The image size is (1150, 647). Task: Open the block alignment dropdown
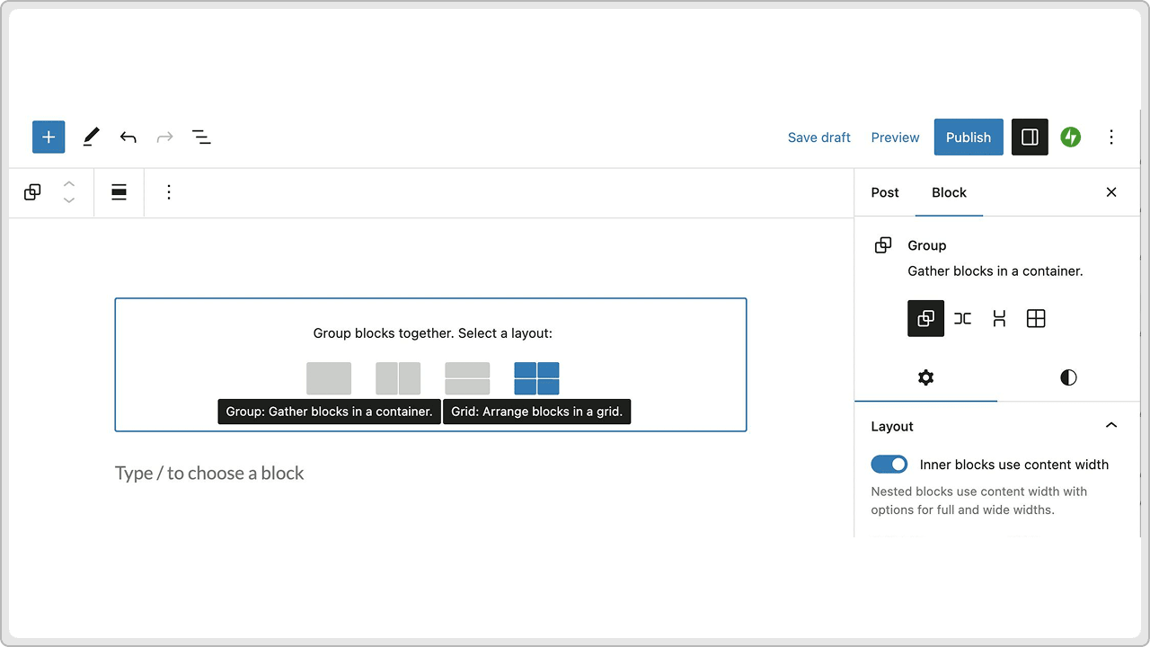119,192
